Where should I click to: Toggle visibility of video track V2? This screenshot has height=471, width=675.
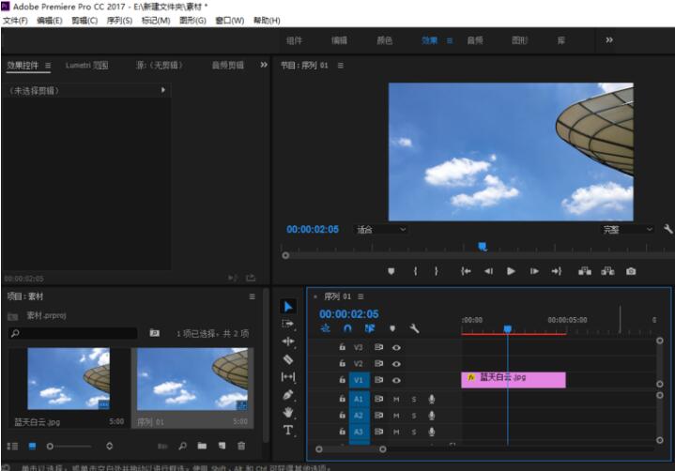click(397, 363)
